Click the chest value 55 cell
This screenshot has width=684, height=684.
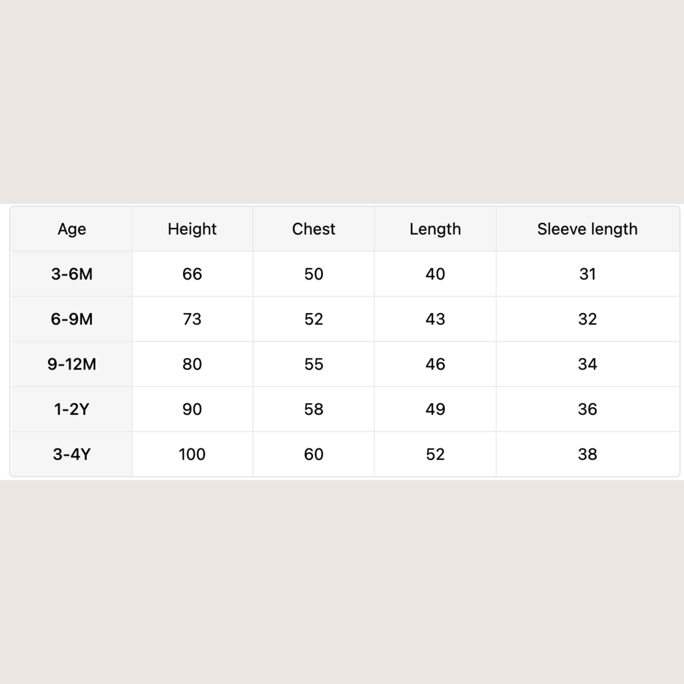click(314, 364)
